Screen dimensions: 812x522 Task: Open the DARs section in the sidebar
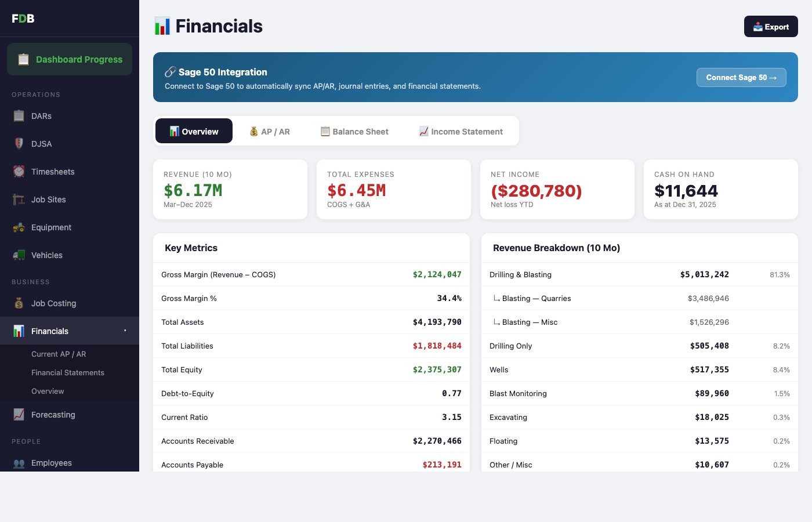click(x=19, y=116)
